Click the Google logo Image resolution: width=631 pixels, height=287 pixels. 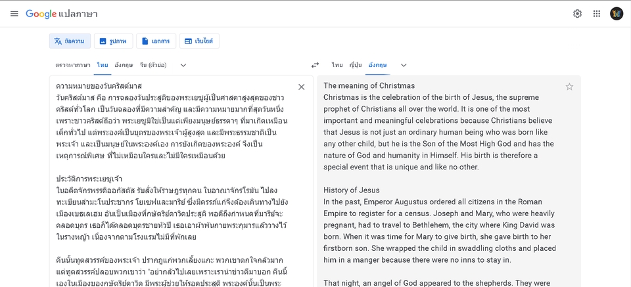point(41,14)
